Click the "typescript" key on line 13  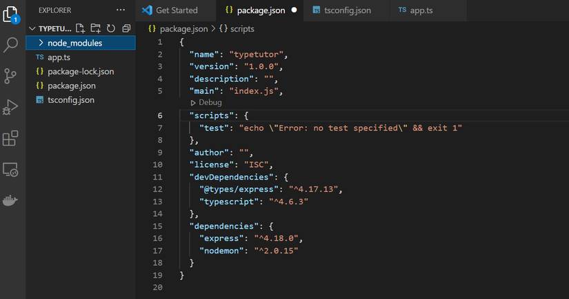(x=229, y=202)
